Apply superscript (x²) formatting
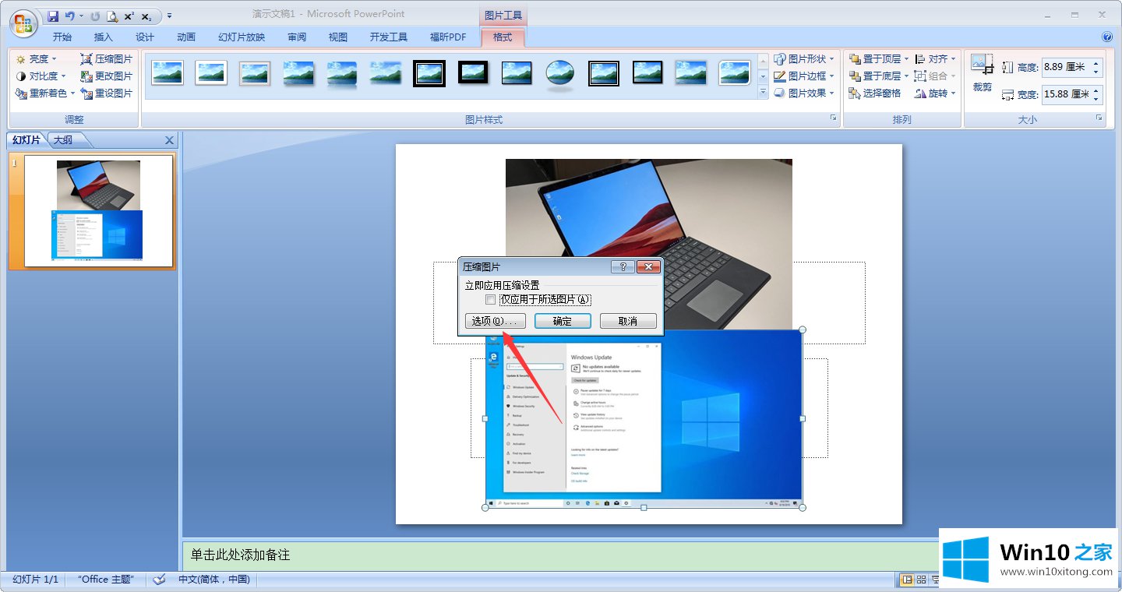Image resolution: width=1122 pixels, height=592 pixels. coord(129,16)
